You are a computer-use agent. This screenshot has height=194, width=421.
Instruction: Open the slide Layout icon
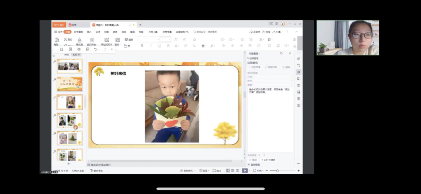click(118, 40)
